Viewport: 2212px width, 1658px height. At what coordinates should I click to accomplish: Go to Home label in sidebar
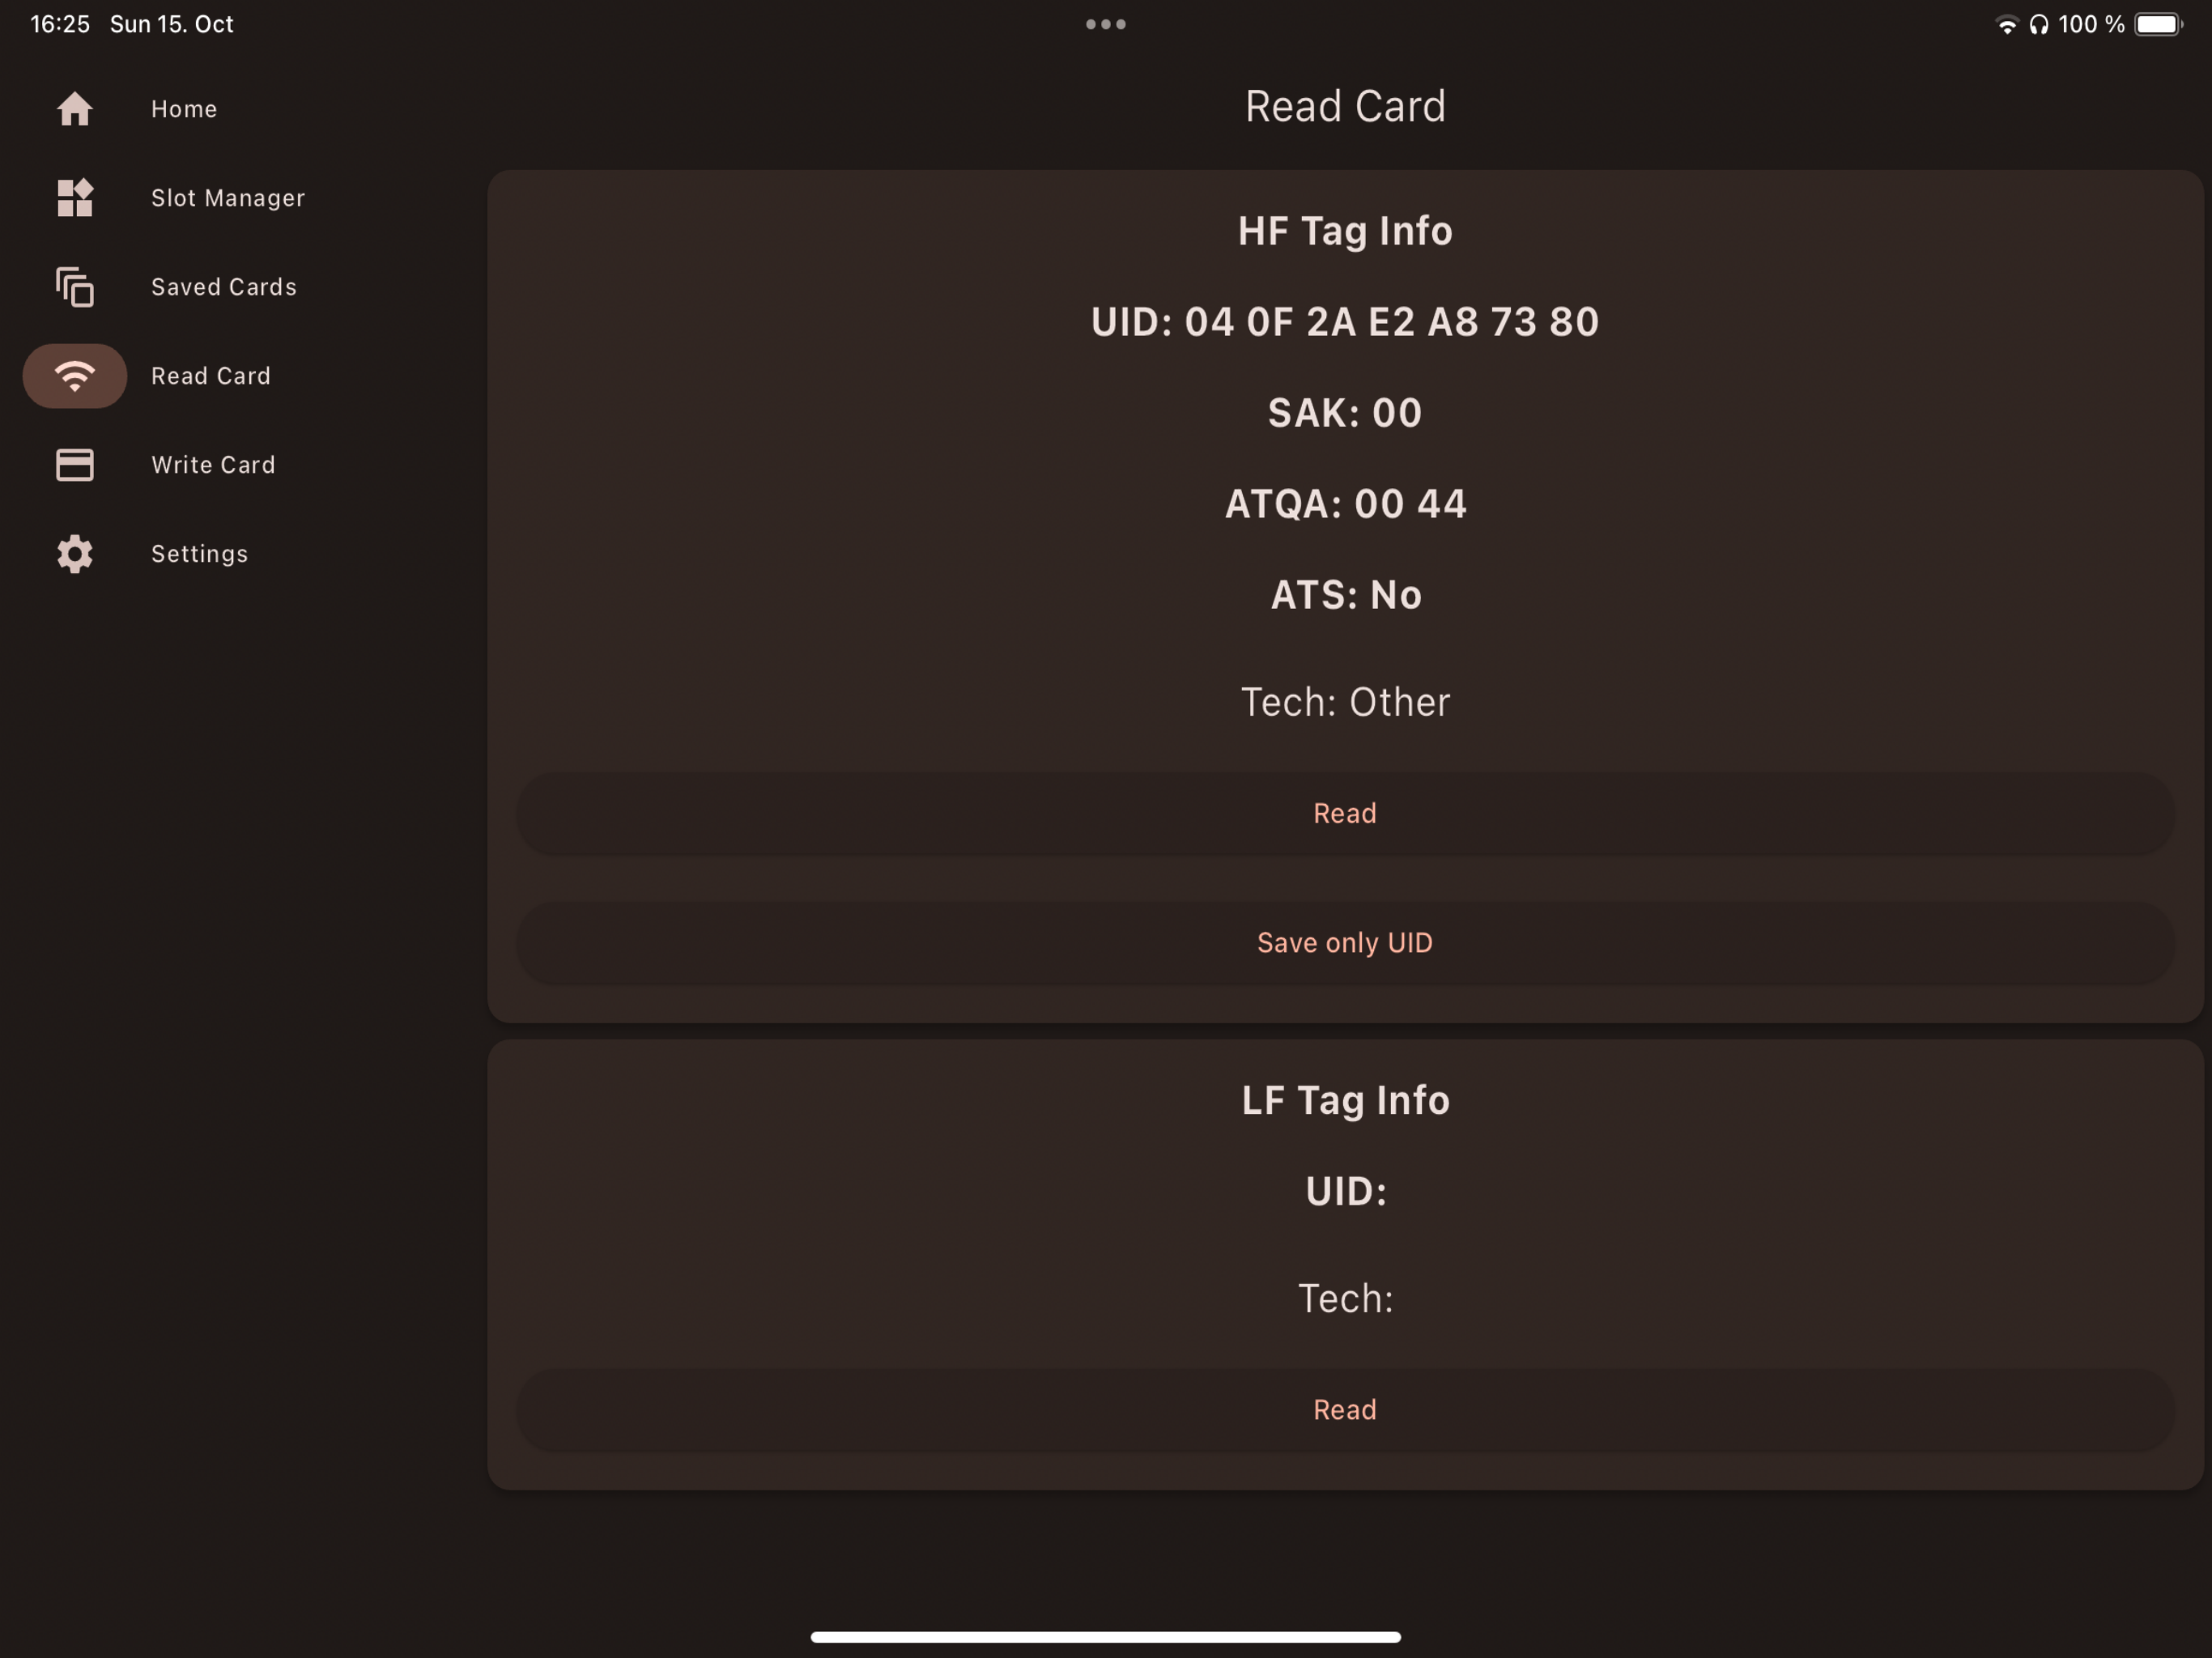(184, 109)
